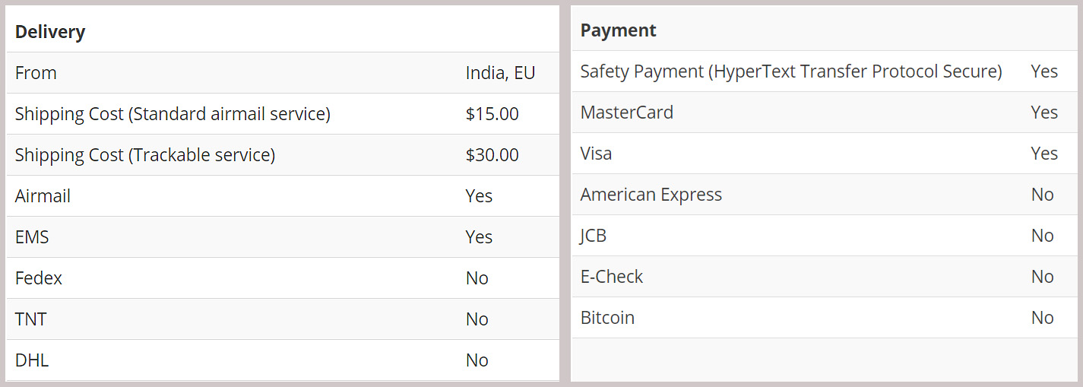Image resolution: width=1083 pixels, height=387 pixels.
Task: Click the E-Check row label
Action: pyautogui.click(x=611, y=277)
